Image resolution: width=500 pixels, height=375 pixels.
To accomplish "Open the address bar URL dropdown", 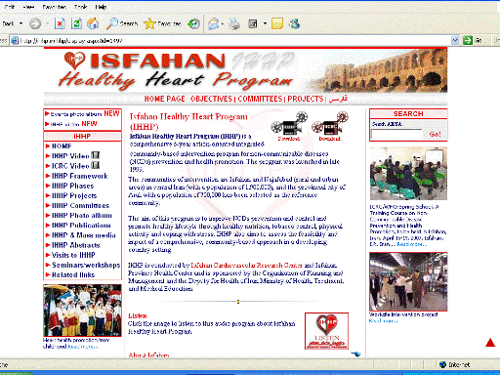I will tap(455, 41).
